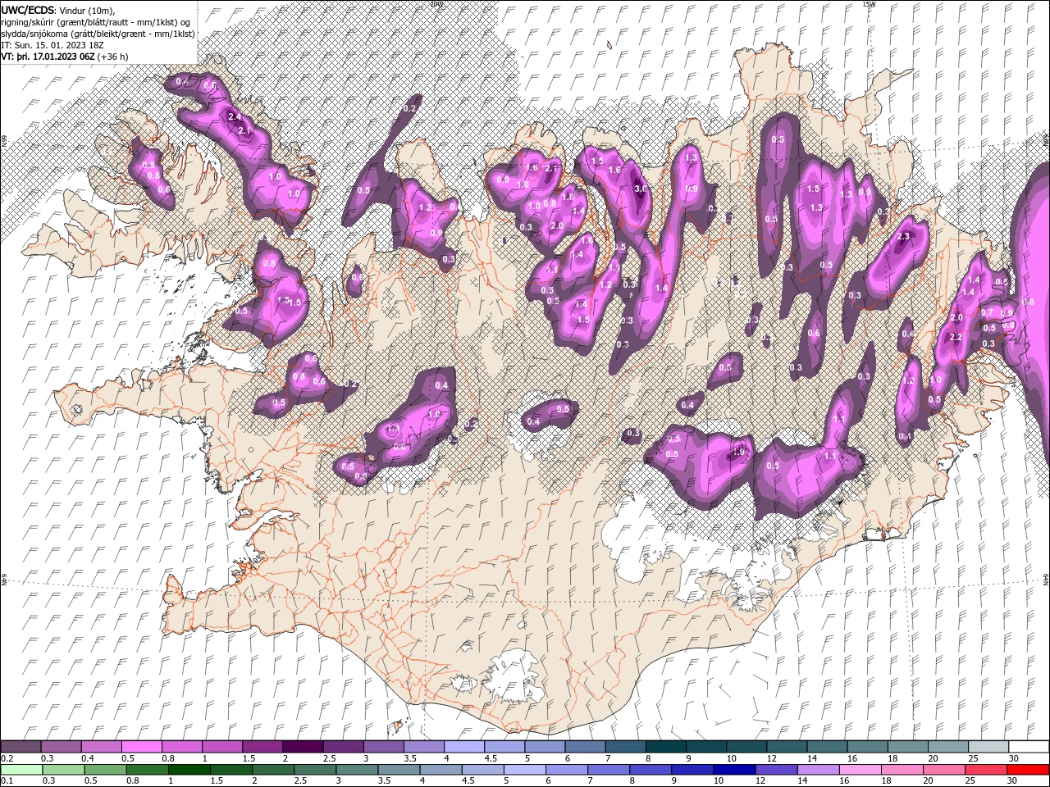This screenshot has height=787, width=1050.
Task: Click the rain legend swatch between 25 and 30
Action: point(986,770)
